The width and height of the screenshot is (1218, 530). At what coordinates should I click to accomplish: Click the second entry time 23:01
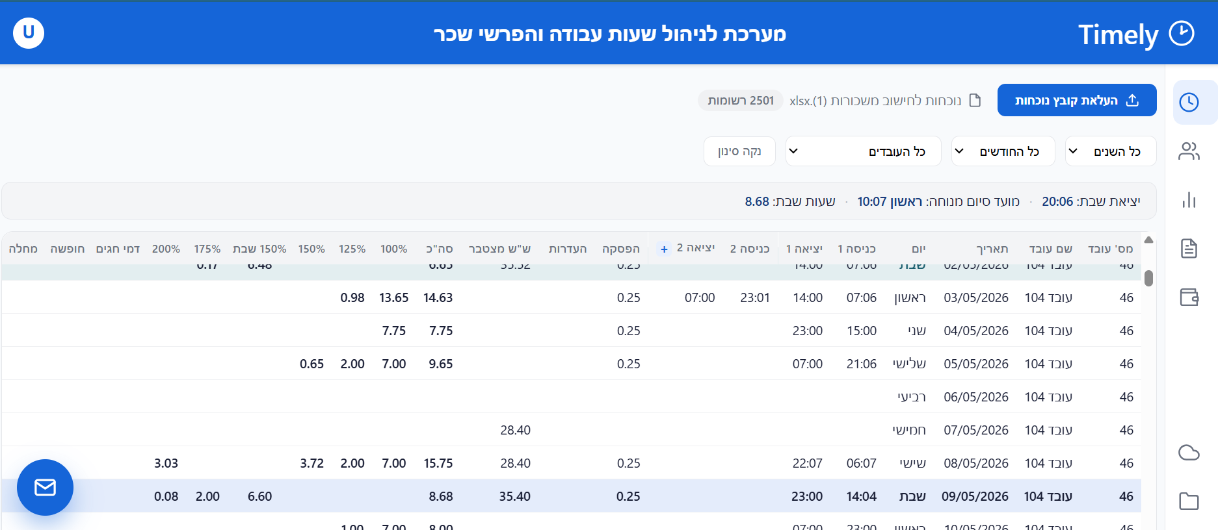click(x=755, y=297)
